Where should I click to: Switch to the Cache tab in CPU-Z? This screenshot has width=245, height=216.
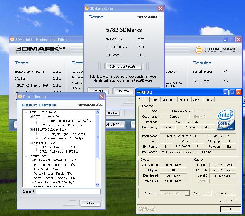pyautogui.click(x=155, y=100)
